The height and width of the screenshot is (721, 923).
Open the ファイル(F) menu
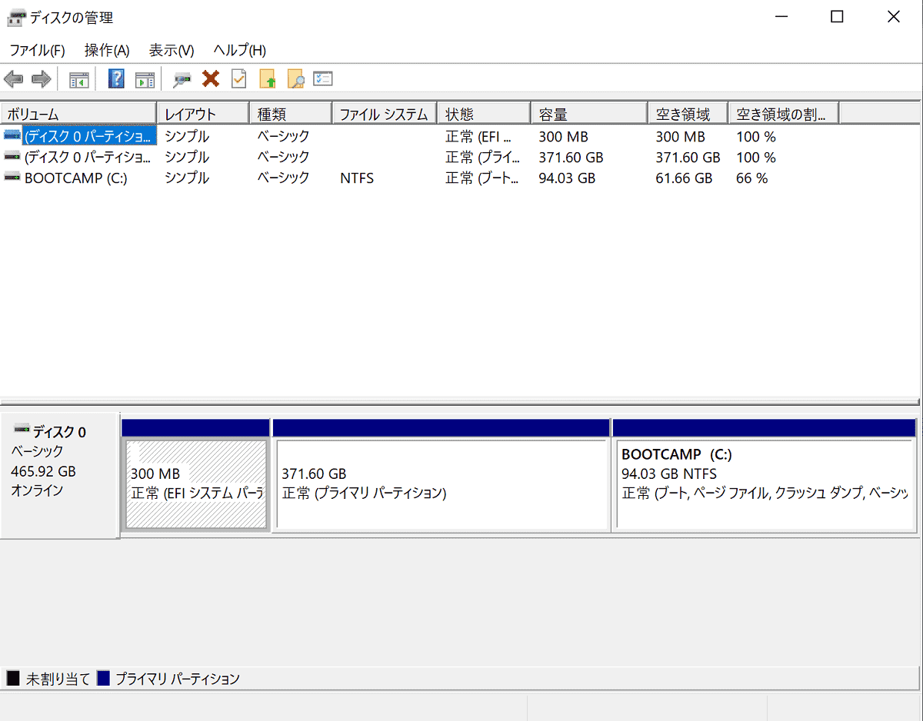coord(37,51)
